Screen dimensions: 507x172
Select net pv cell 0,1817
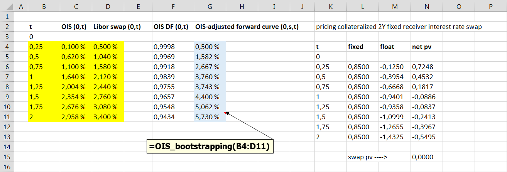pos(427,87)
